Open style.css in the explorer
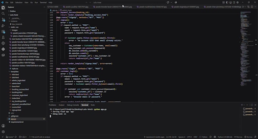Screen dimensions: 258x139 [15, 68]
